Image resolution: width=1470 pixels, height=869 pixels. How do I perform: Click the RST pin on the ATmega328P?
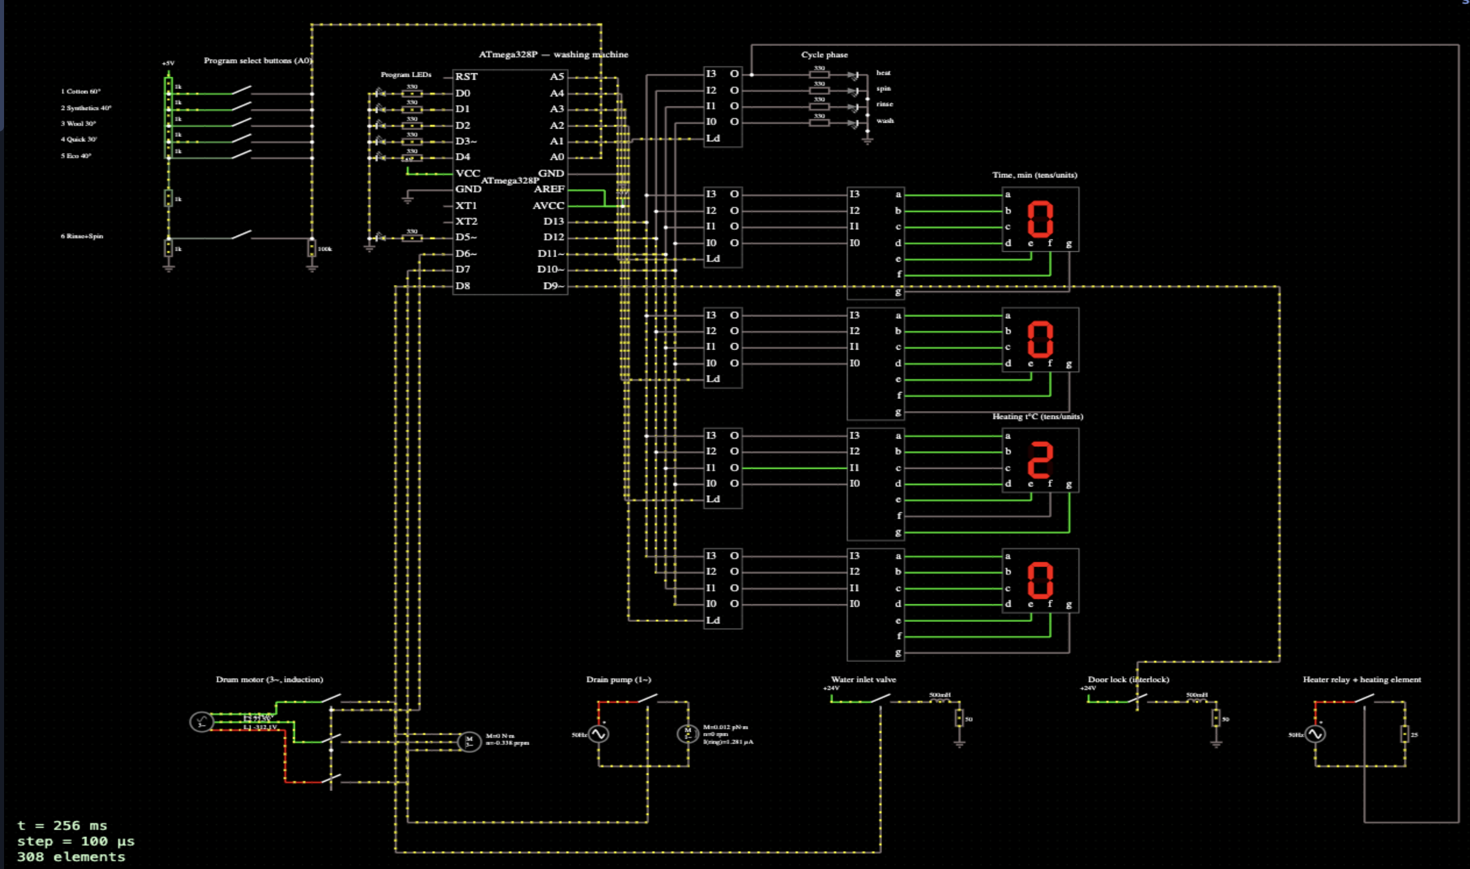click(x=466, y=77)
